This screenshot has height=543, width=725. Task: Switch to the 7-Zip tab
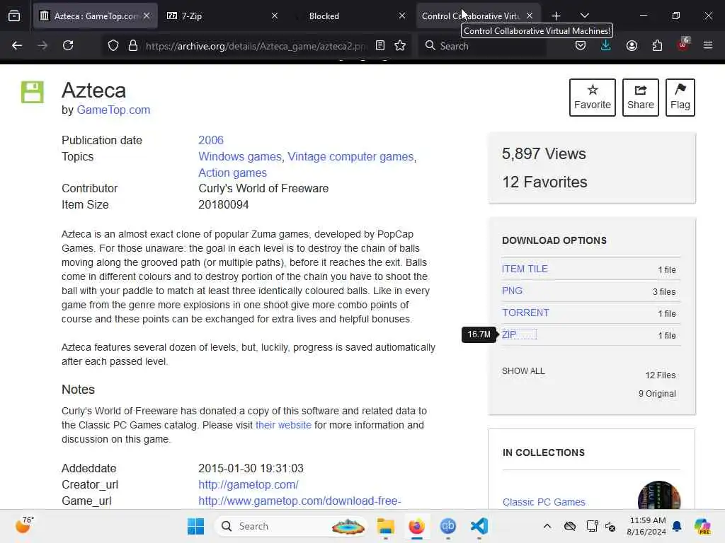[222, 16]
